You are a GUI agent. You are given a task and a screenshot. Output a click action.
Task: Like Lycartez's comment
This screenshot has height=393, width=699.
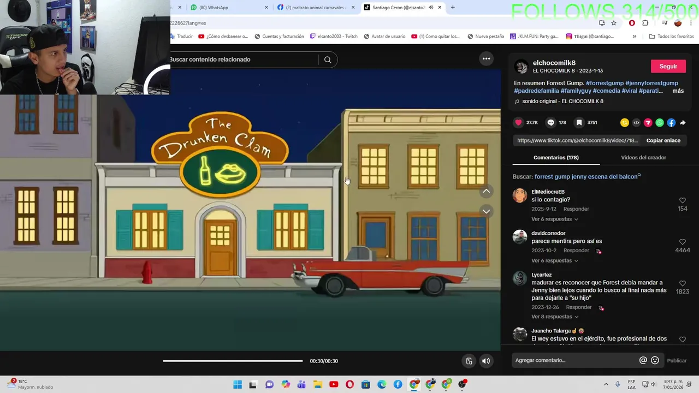(682, 283)
